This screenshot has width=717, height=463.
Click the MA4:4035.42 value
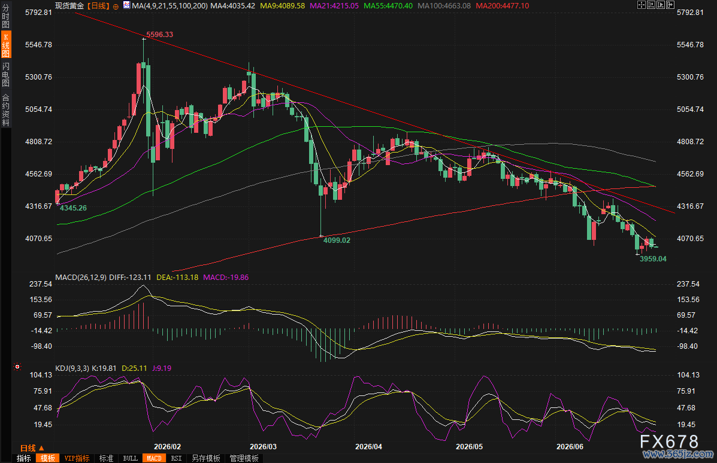233,6
